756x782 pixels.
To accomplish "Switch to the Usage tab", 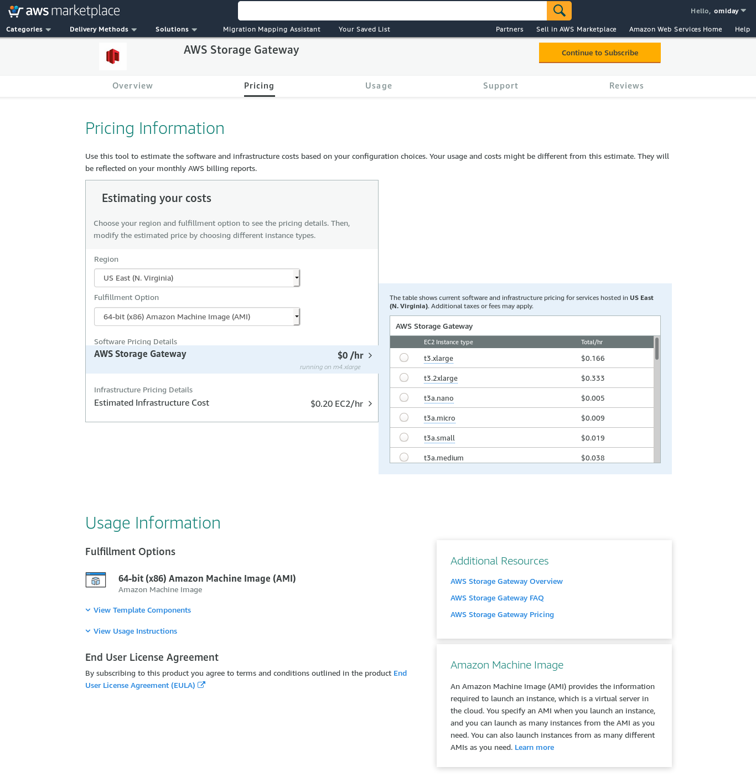I will pyautogui.click(x=379, y=86).
